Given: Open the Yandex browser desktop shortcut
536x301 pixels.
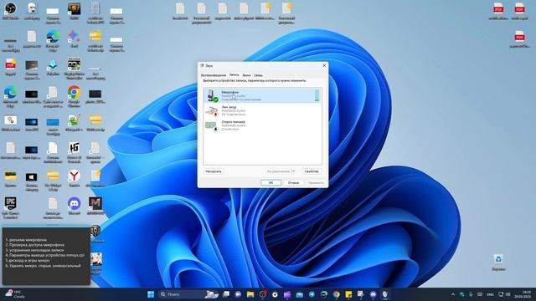Looking at the screenshot, I should click(75, 178).
